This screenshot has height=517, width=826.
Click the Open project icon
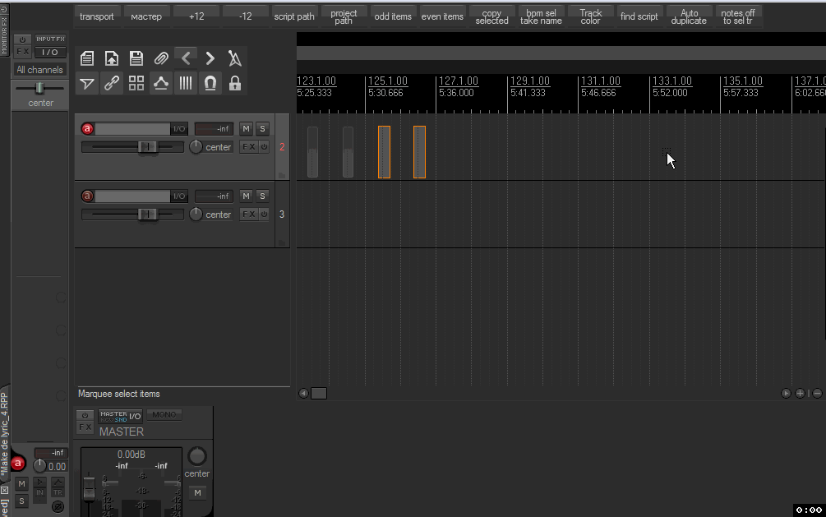tap(112, 58)
